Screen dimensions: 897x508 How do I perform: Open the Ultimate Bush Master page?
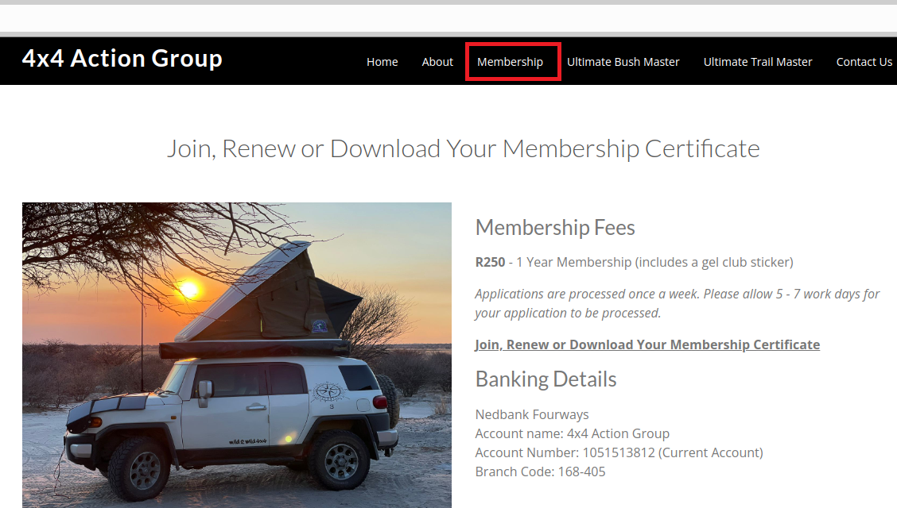pos(623,62)
